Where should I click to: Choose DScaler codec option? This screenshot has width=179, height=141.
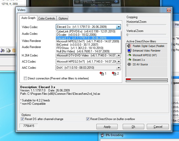point(88,35)
